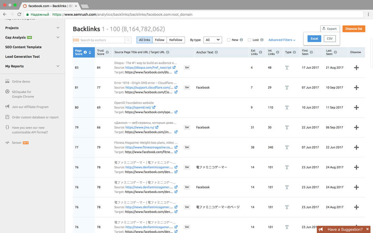Export backlinks as Excel
Viewport: 373px width, 233px height.
tap(314, 39)
